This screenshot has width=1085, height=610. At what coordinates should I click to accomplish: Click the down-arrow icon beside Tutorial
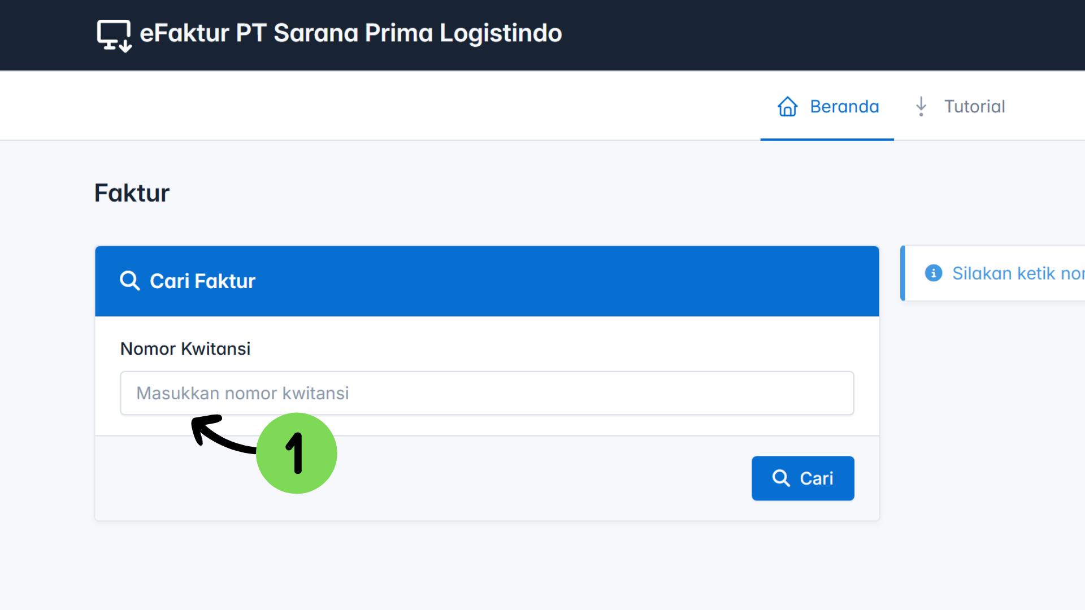pos(921,106)
